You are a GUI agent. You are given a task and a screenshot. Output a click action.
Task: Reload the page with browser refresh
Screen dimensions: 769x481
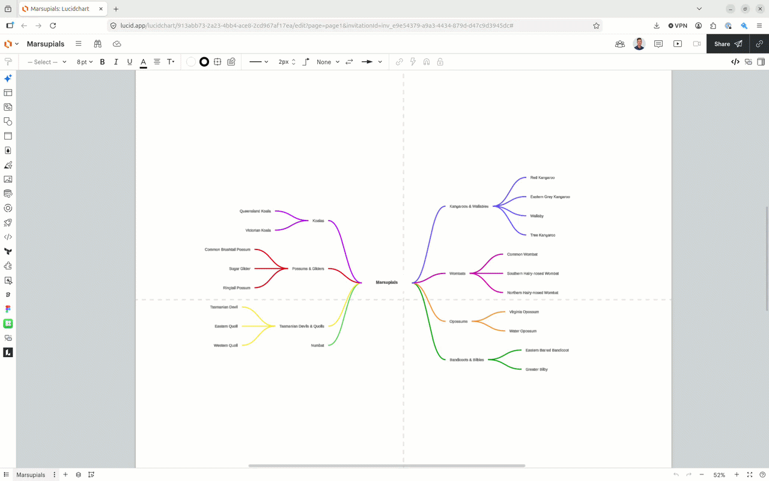pyautogui.click(x=53, y=26)
